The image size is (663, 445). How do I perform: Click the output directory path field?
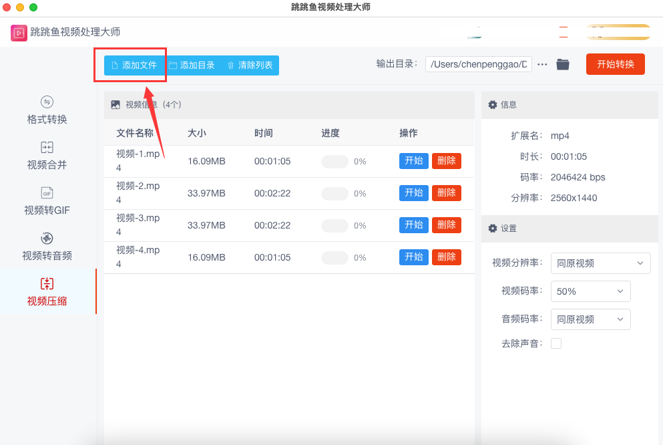tap(478, 64)
